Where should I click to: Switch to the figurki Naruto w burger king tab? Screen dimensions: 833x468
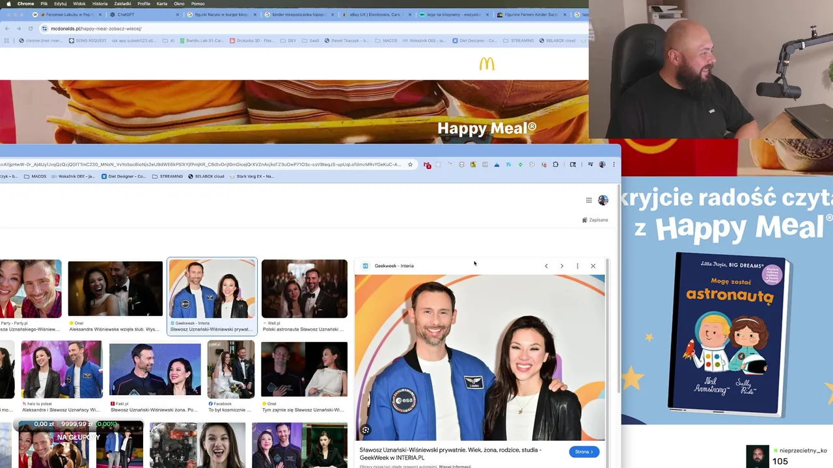click(221, 14)
